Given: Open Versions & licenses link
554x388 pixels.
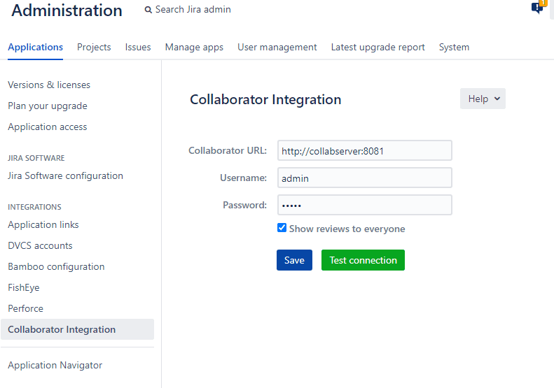Looking at the screenshot, I should click(49, 85).
